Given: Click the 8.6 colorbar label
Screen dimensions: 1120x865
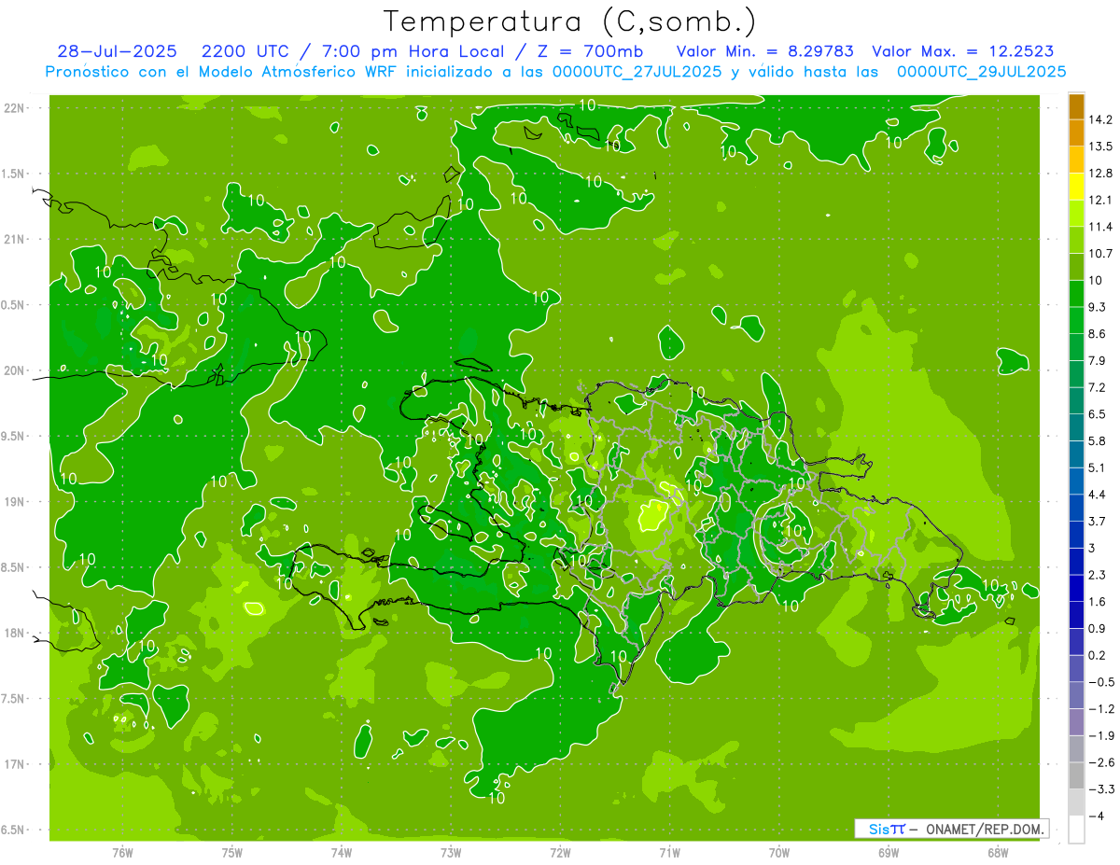Looking at the screenshot, I should [1097, 334].
